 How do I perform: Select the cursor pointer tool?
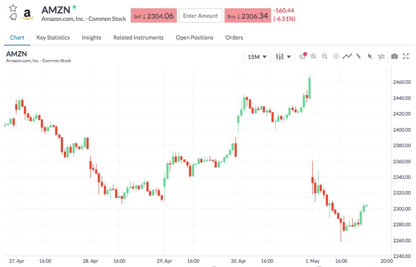coord(370,56)
